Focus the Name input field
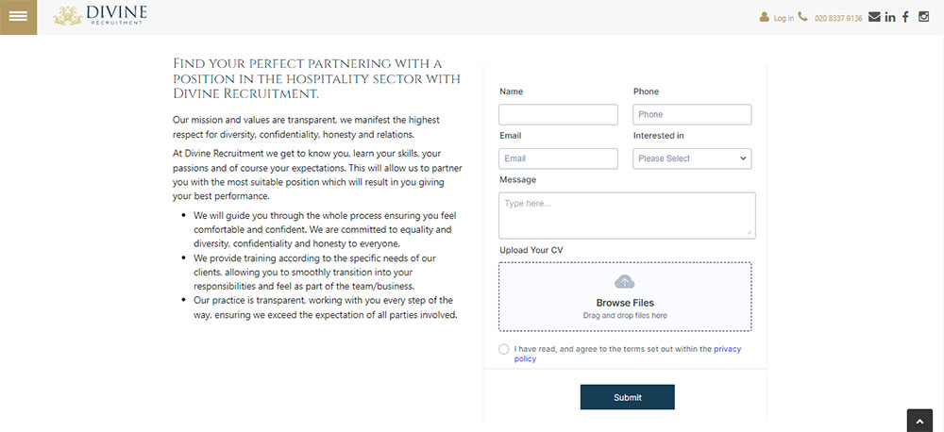 [x=558, y=114]
